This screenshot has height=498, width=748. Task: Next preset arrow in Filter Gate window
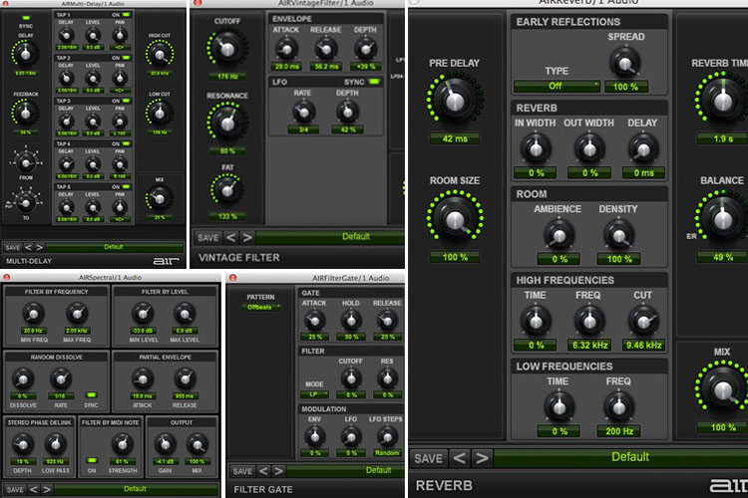[279, 471]
